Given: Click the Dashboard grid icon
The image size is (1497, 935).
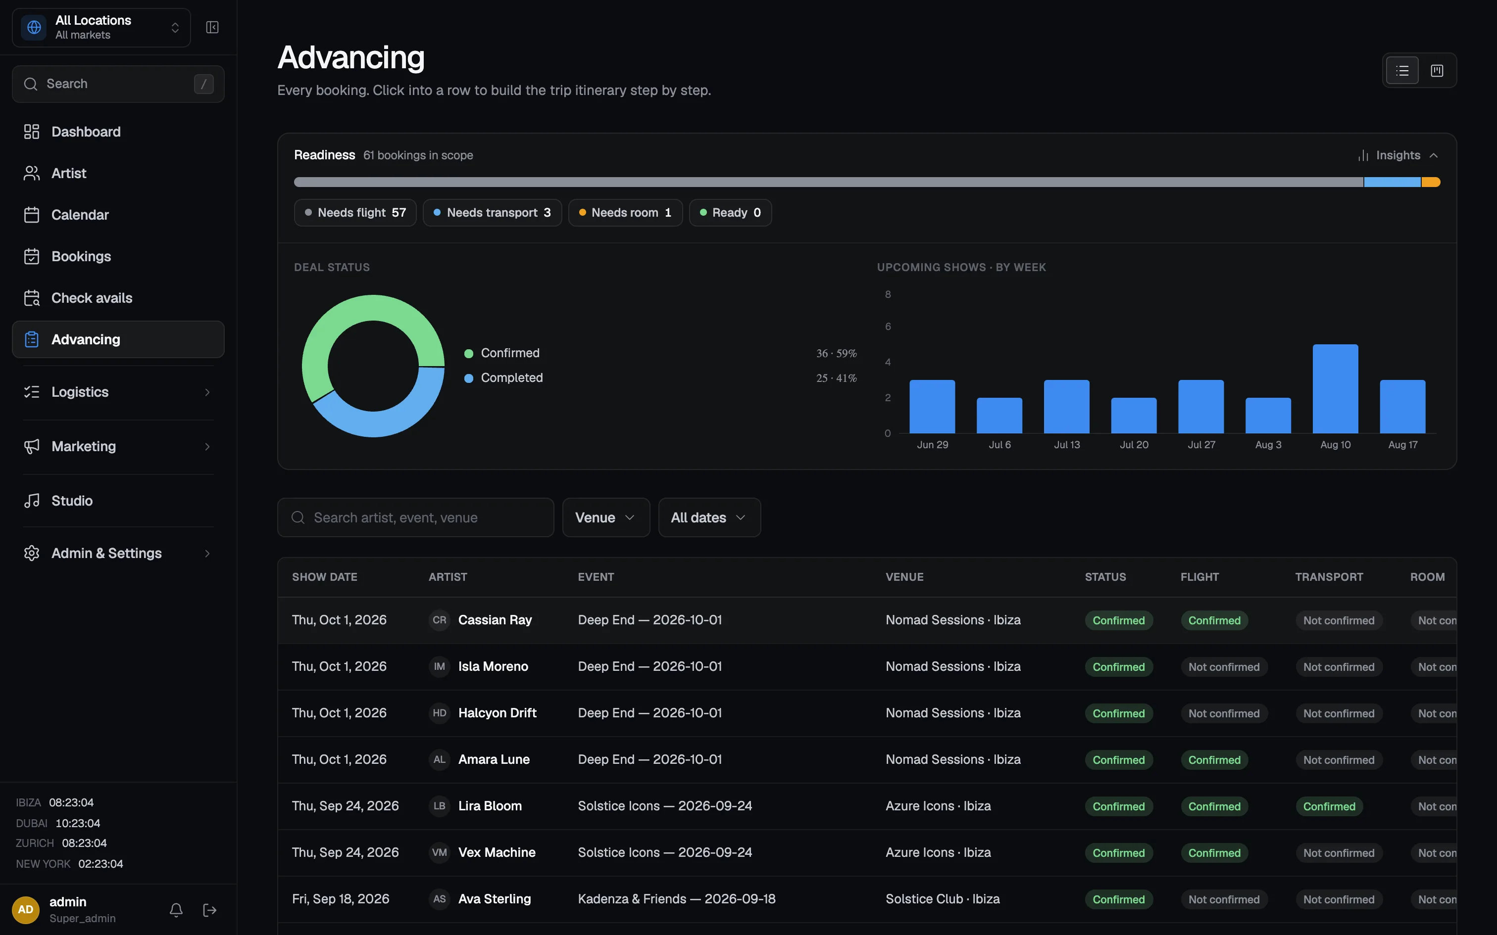Looking at the screenshot, I should [x=32, y=132].
